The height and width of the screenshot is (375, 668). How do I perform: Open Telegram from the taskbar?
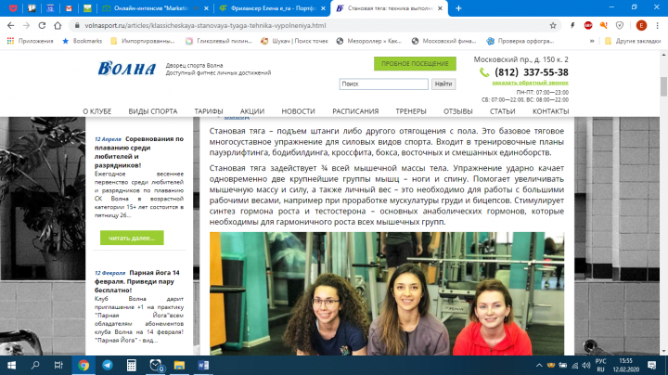(108, 365)
